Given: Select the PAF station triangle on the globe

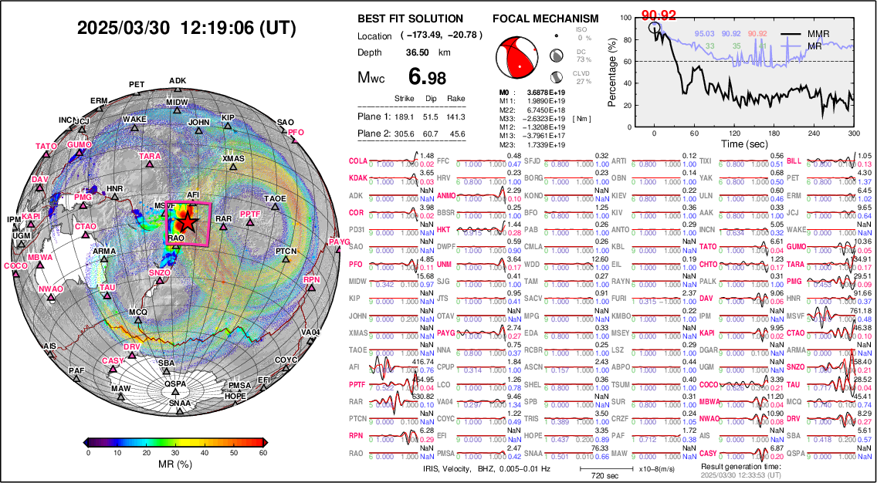Looking at the screenshot, I should 76,379.
